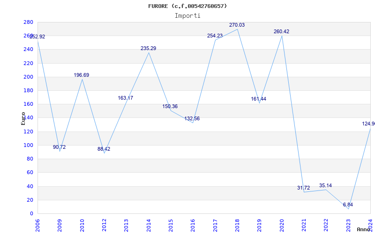The height and width of the screenshot is (234, 375).
Task: Select the 90.72 data label for 2009
Action: click(x=60, y=147)
